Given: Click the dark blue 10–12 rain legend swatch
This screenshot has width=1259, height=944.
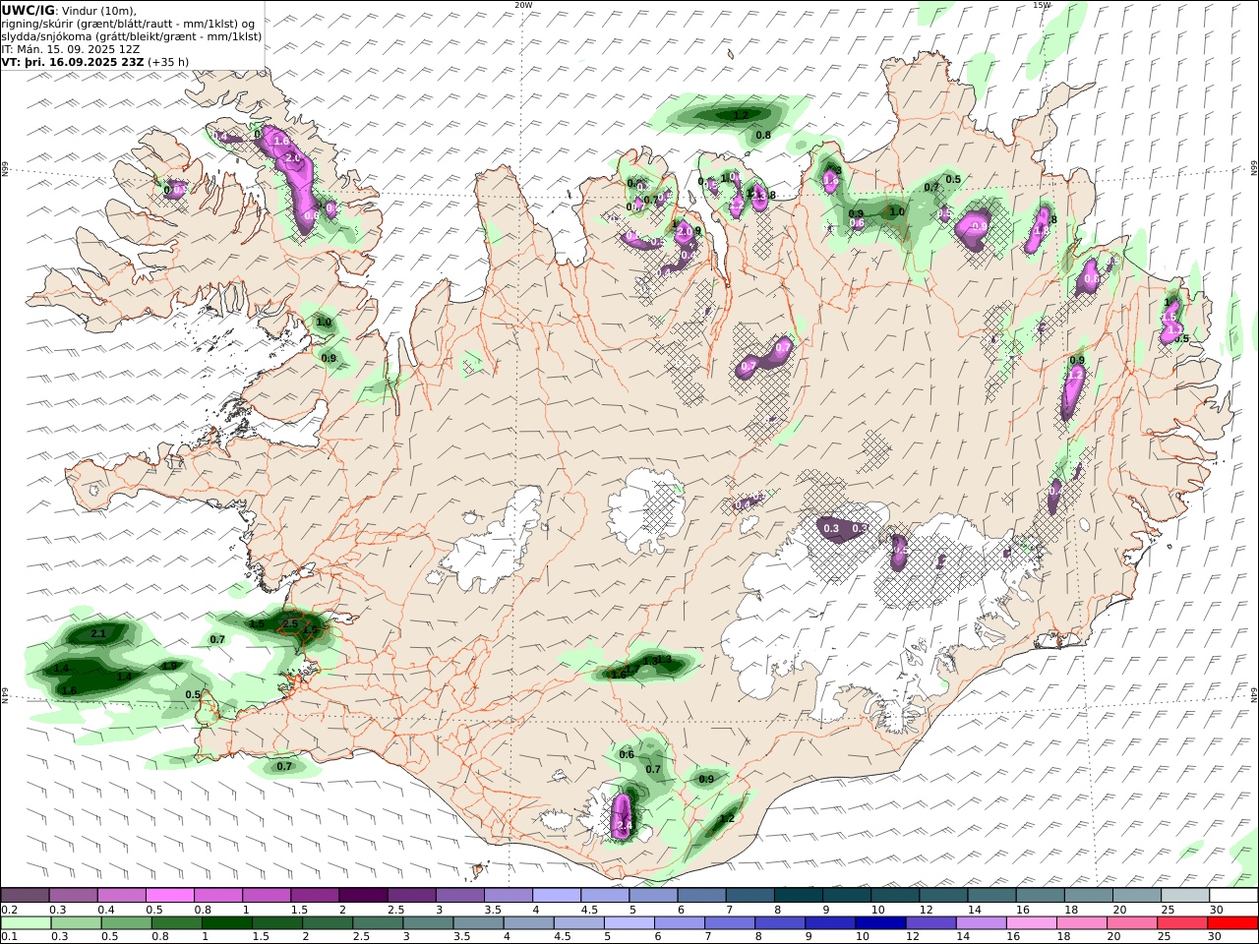Looking at the screenshot, I should tap(880, 923).
